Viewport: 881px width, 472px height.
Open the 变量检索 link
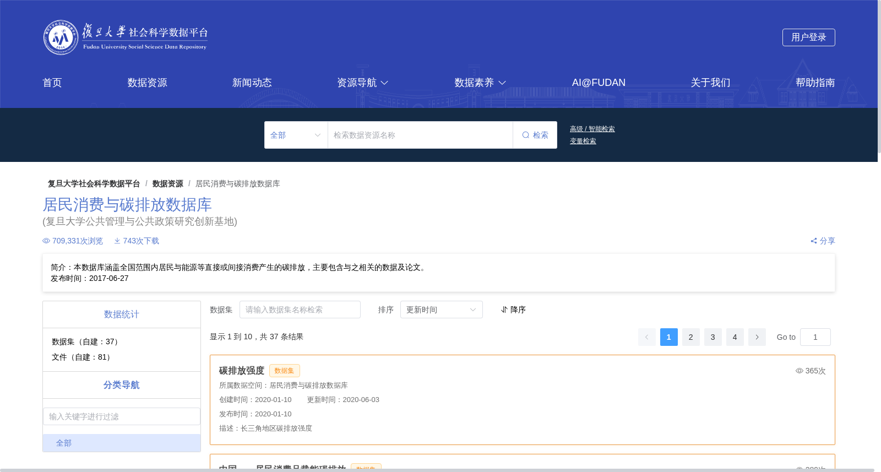(583, 141)
